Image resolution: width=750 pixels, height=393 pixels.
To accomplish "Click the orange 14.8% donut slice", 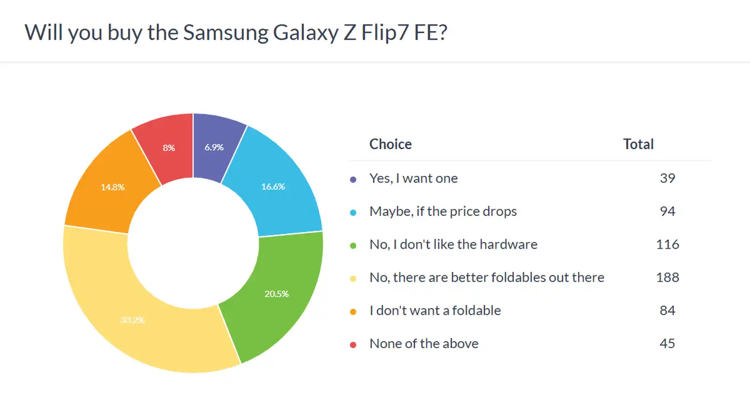I will point(112,188).
